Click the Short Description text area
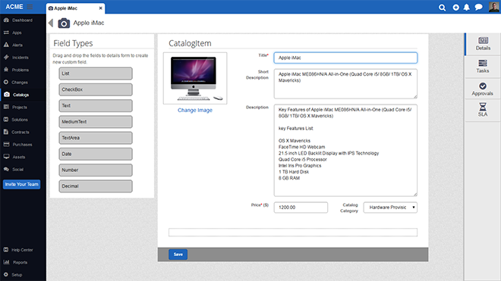This screenshot has height=281, width=501. click(x=345, y=84)
